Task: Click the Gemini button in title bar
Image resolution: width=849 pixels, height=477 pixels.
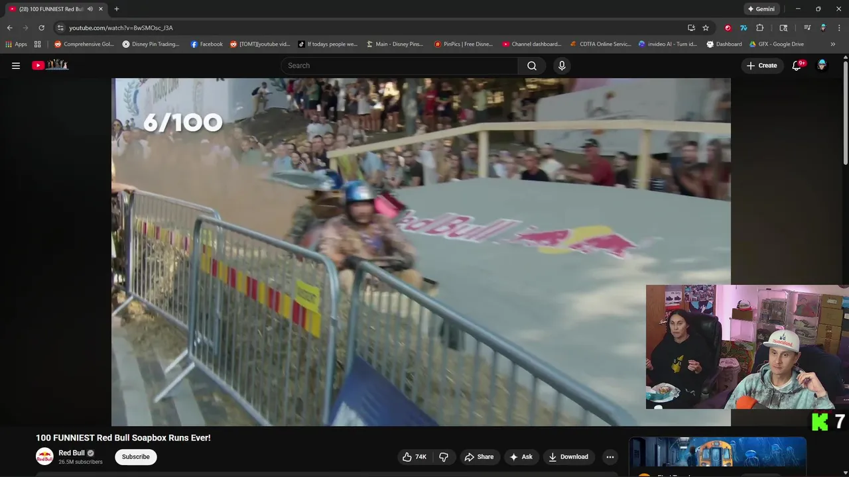Action: point(761,9)
